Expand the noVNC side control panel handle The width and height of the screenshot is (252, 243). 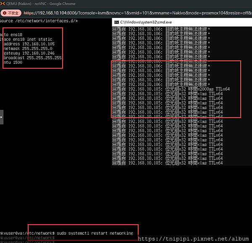pos(1,117)
